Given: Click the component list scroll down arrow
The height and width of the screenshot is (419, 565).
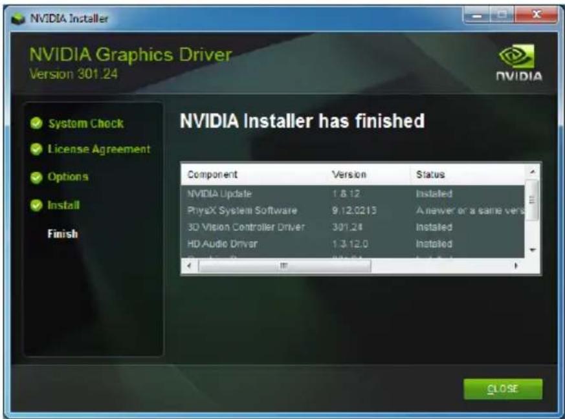Looking at the screenshot, I should click(533, 250).
